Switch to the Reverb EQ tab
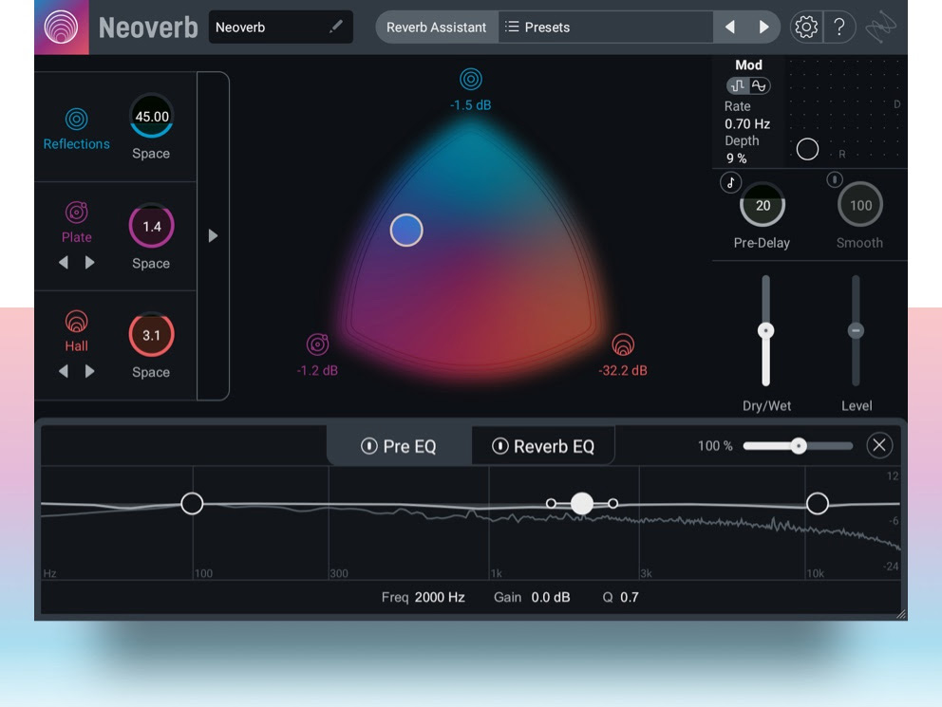The width and height of the screenshot is (942, 707). click(543, 446)
